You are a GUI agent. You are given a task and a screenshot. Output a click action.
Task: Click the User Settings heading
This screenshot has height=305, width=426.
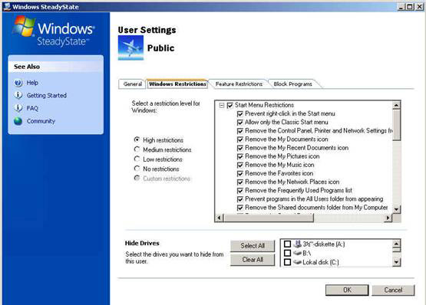(147, 30)
